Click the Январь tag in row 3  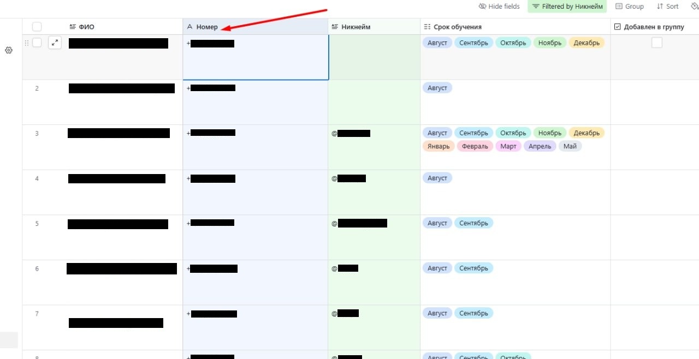click(439, 146)
